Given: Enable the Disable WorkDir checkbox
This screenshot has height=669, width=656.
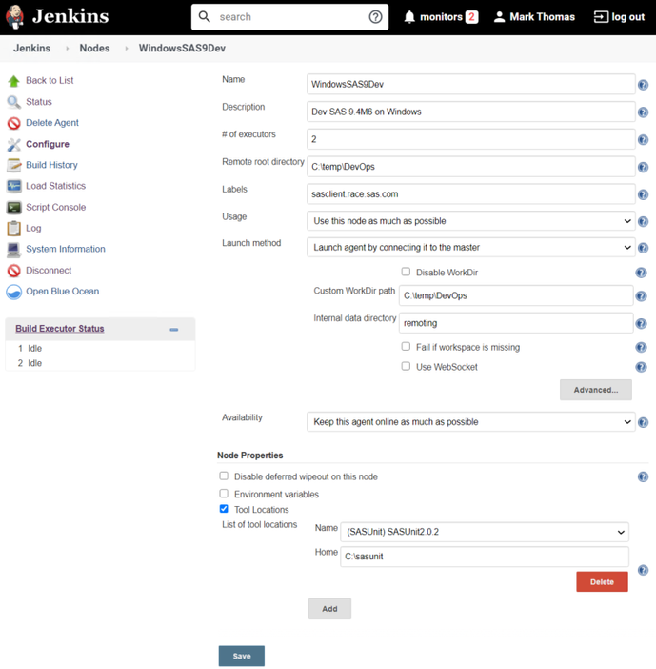Looking at the screenshot, I should tap(406, 272).
